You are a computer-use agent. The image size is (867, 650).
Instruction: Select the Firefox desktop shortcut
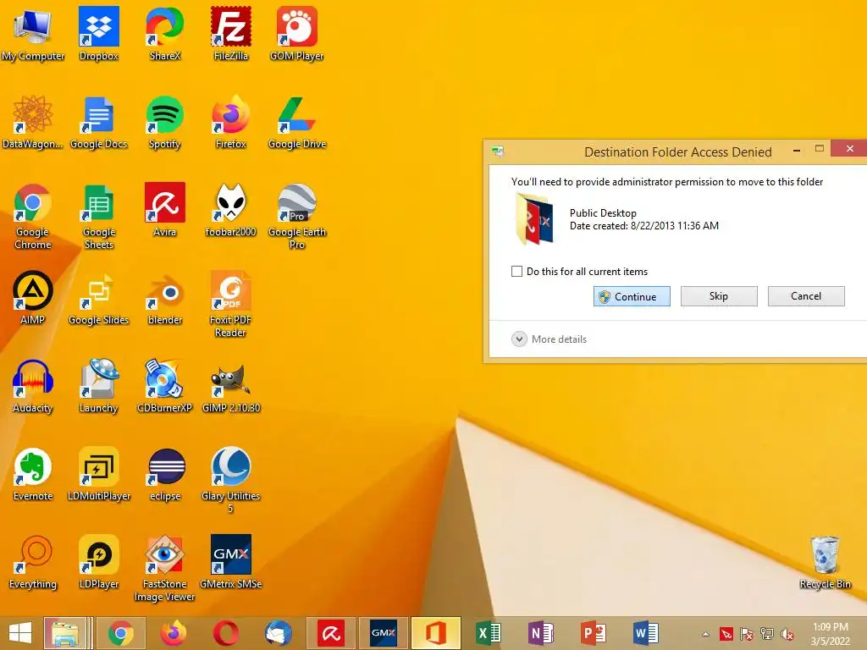(230, 123)
